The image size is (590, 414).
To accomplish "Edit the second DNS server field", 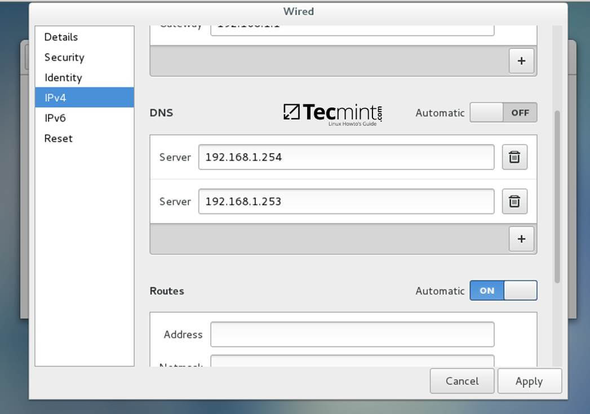I will (x=346, y=201).
